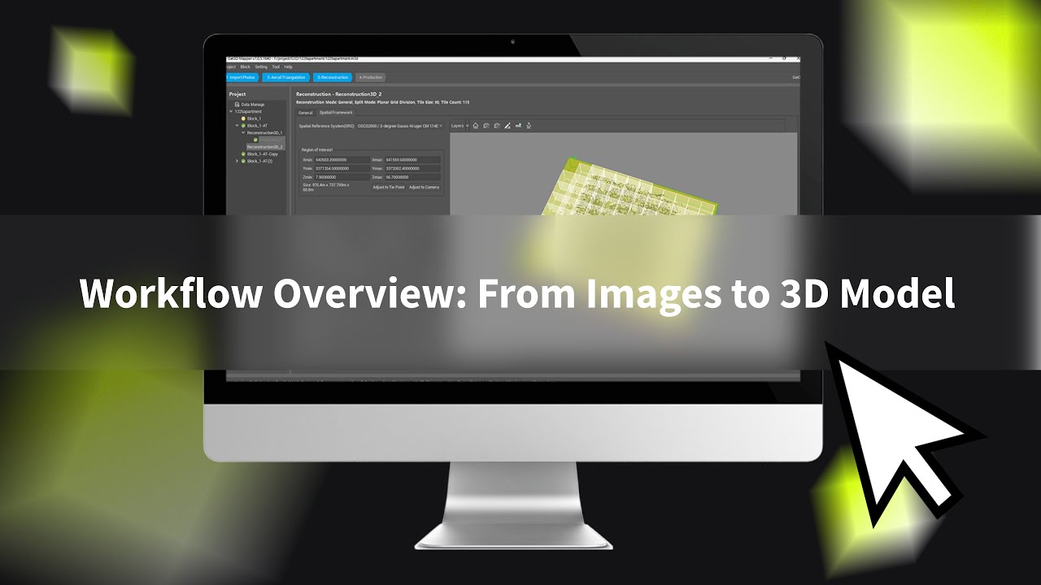This screenshot has height=585, width=1041.
Task: Open the Block menu
Action: (246, 67)
